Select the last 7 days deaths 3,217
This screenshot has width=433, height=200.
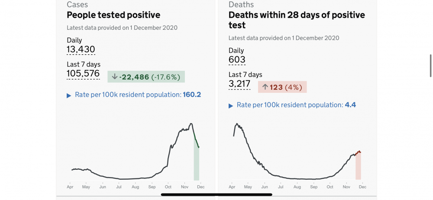[239, 84]
